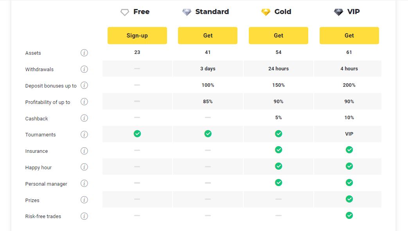Image resolution: width=408 pixels, height=231 pixels.
Task: Click Personal manager info icon
Action: tap(84, 183)
